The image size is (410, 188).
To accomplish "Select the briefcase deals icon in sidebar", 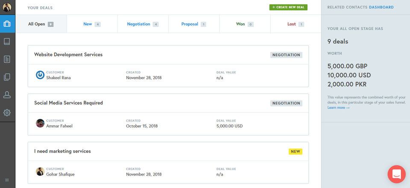I will (7, 24).
